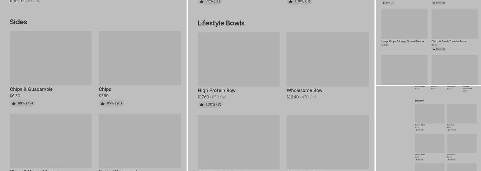Click the thumbs-up icon beside 85% (20)
The height and width of the screenshot is (171, 481).
point(103,103)
